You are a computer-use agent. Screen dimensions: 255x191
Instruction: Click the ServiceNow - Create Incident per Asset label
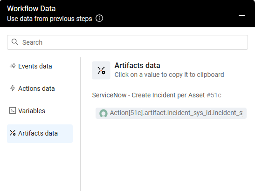tap(148, 95)
